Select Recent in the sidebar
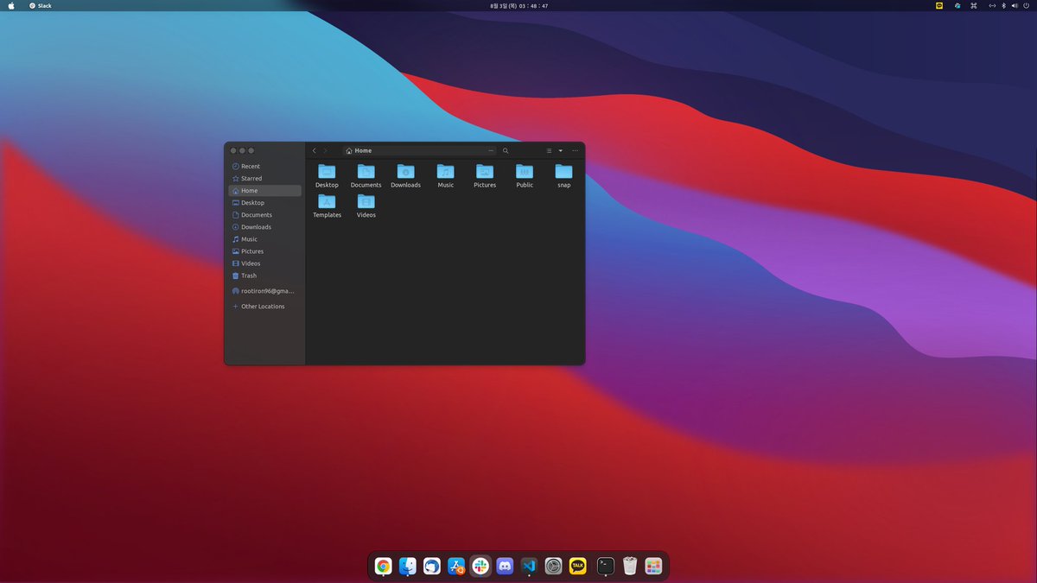This screenshot has height=583, width=1037. tap(265, 166)
